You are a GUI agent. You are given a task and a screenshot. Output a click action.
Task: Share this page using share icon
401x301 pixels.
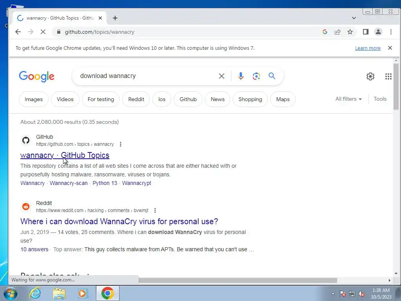pyautogui.click(x=338, y=32)
